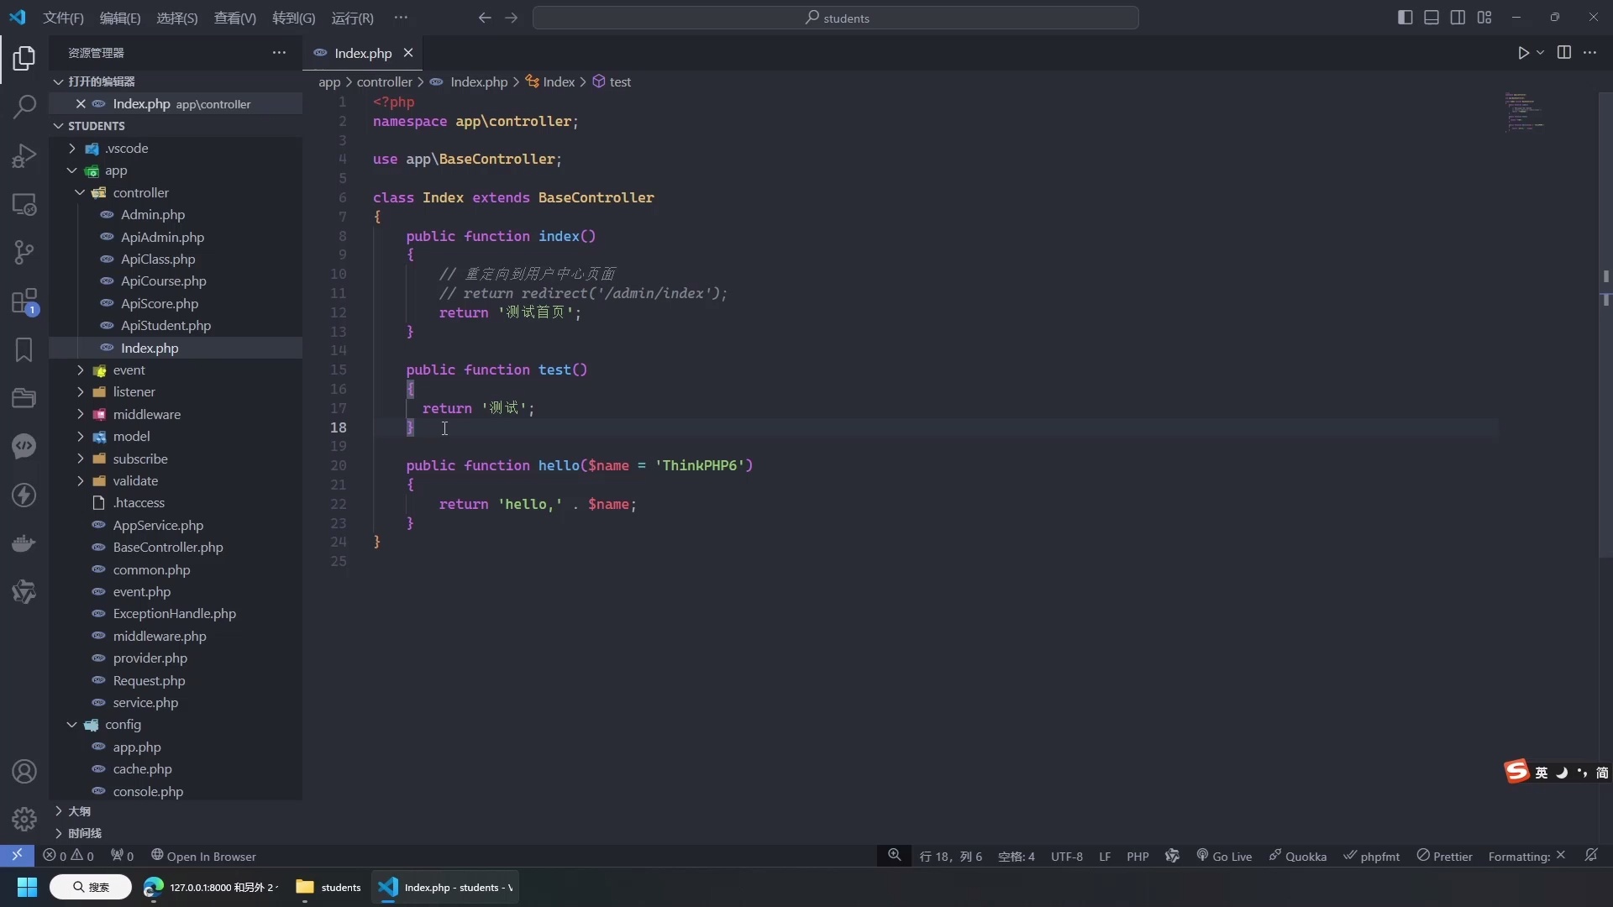Toggle the bottom panel visibility
This screenshot has width=1613, height=907.
pos(1431,17)
